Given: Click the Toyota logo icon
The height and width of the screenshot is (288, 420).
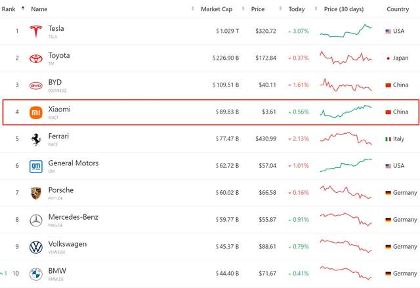Looking at the screenshot, I should pyautogui.click(x=36, y=58).
